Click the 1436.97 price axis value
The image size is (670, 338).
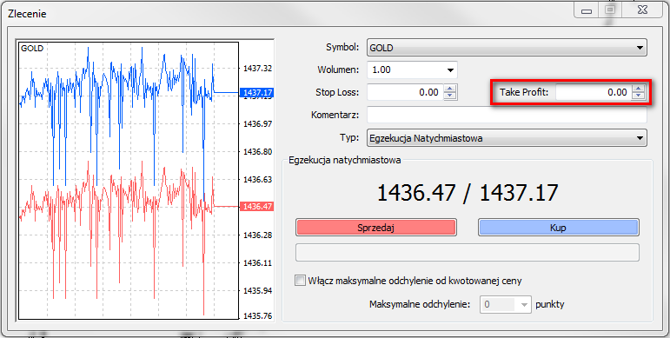[x=258, y=124]
